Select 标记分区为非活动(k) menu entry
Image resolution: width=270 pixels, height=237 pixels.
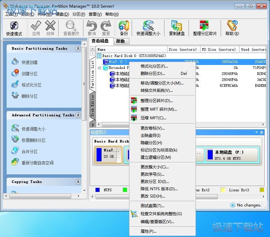162,150
